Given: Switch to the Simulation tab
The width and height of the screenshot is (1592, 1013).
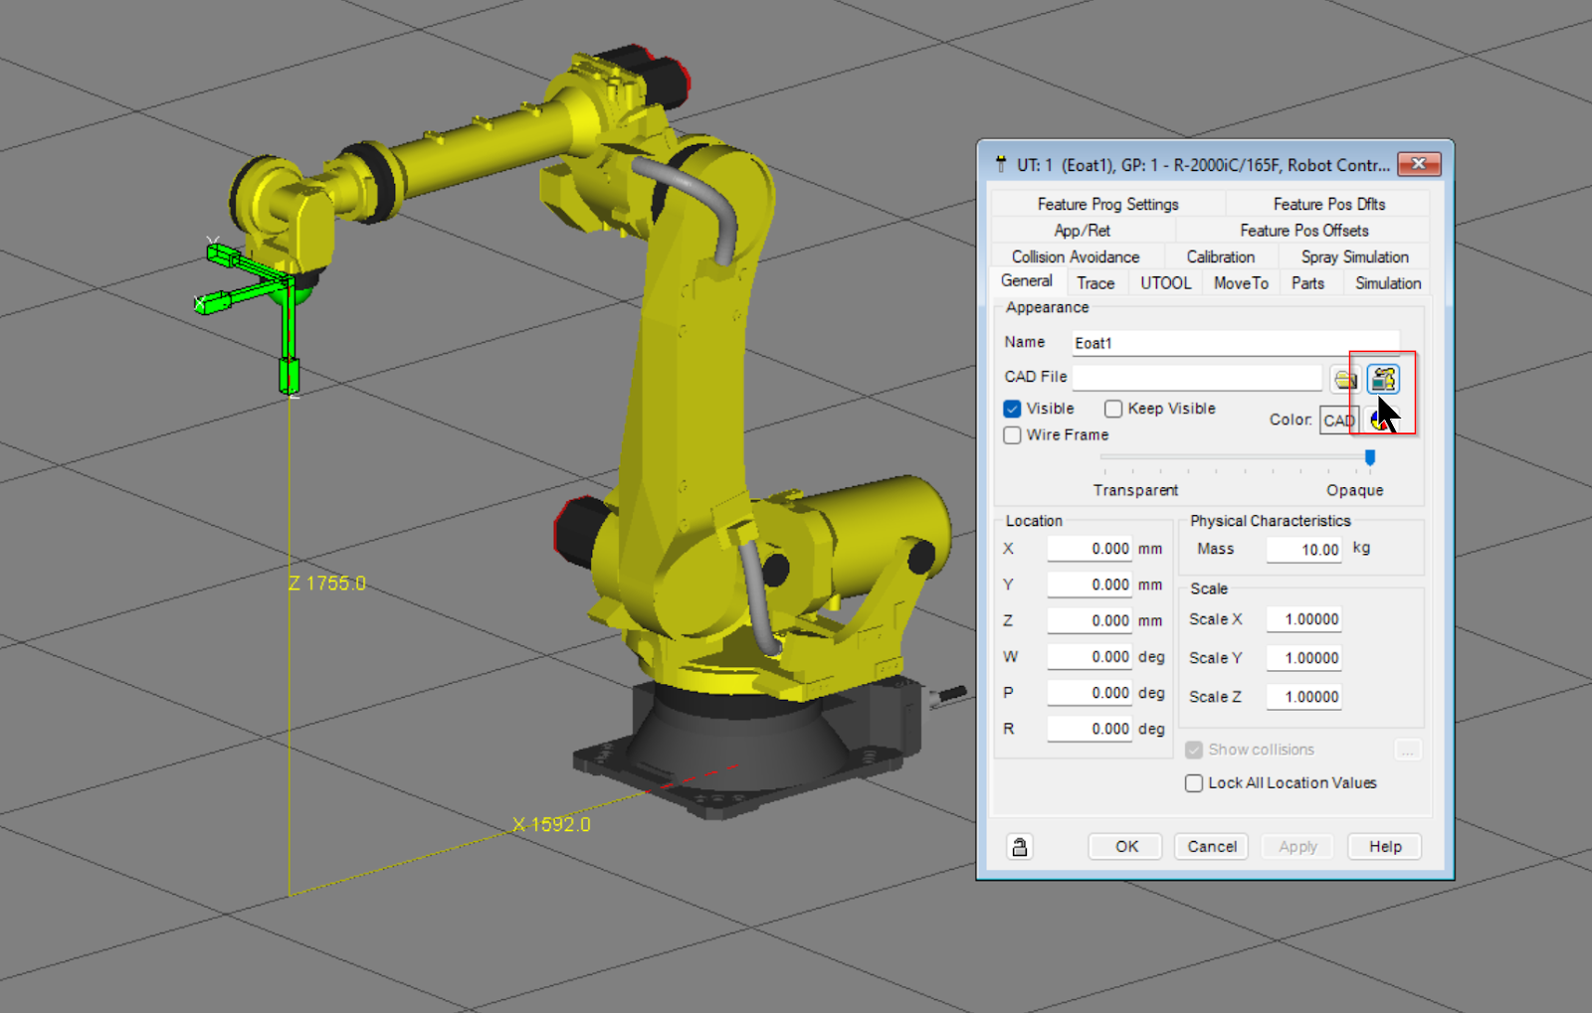Looking at the screenshot, I should tap(1387, 283).
